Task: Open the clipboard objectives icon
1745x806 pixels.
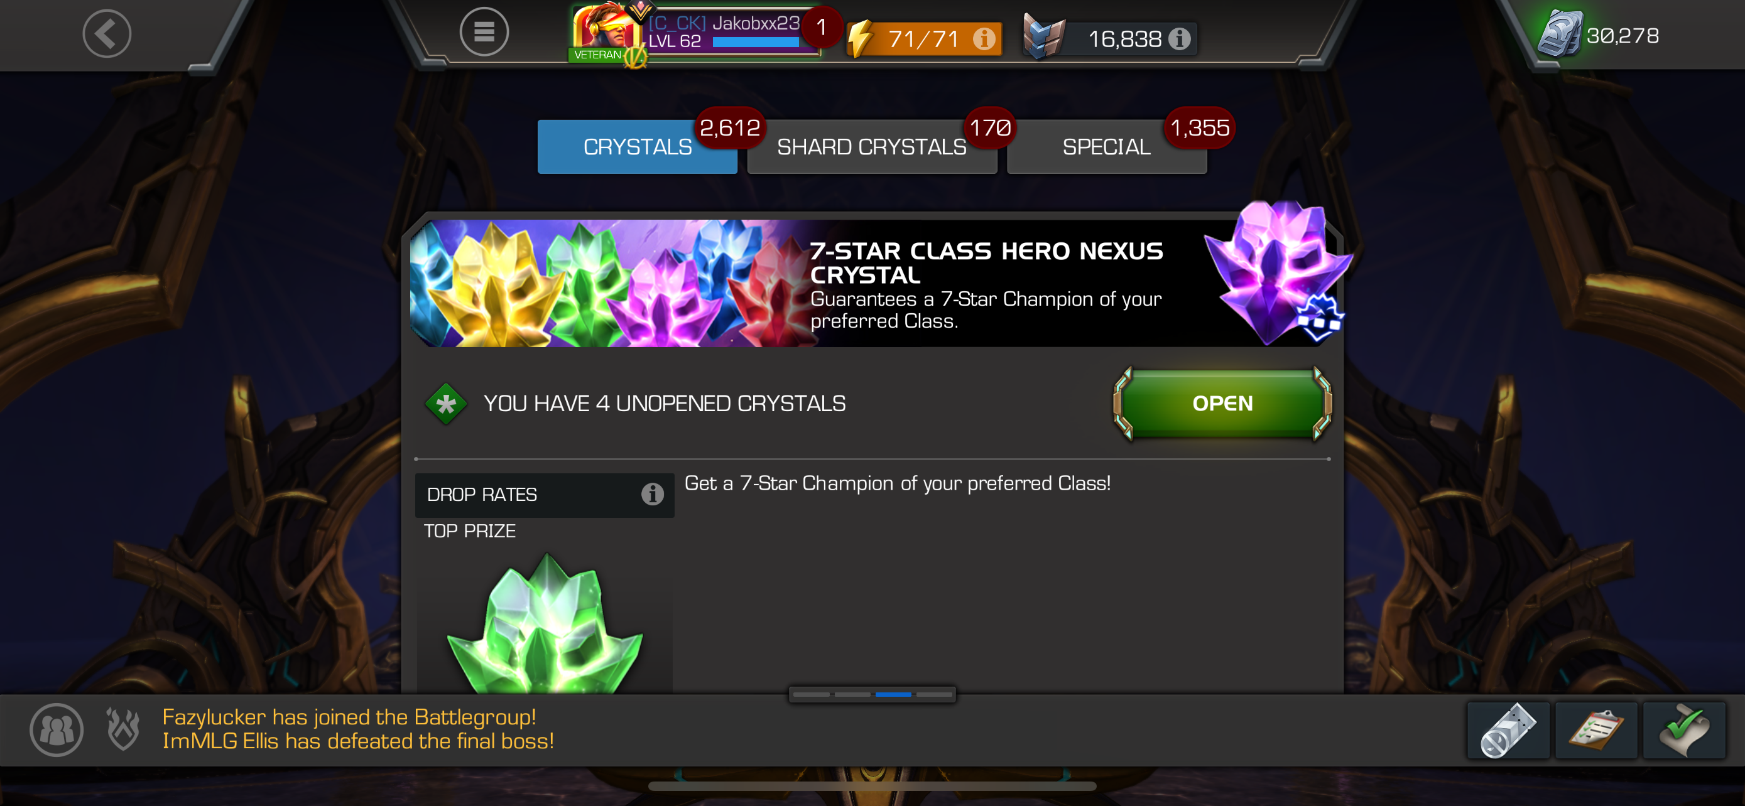Action: click(x=1596, y=730)
